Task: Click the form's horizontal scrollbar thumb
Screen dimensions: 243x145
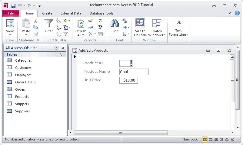Action: tap(121, 133)
